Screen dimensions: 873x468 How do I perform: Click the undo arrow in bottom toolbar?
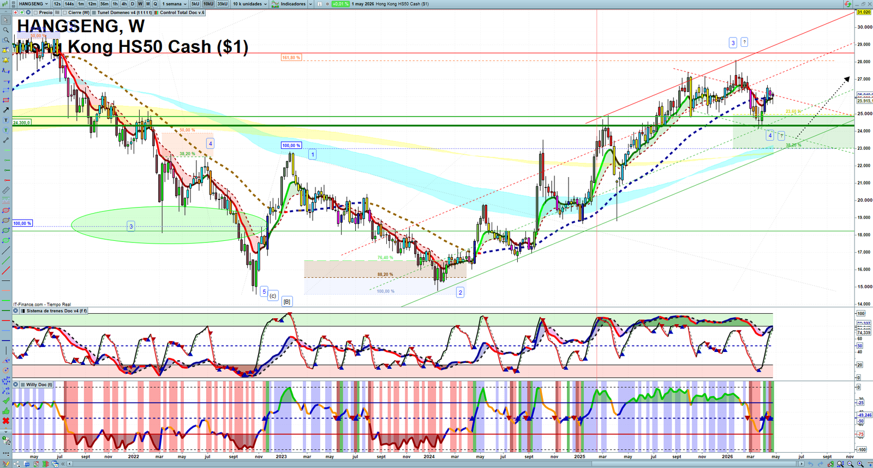tap(811, 464)
